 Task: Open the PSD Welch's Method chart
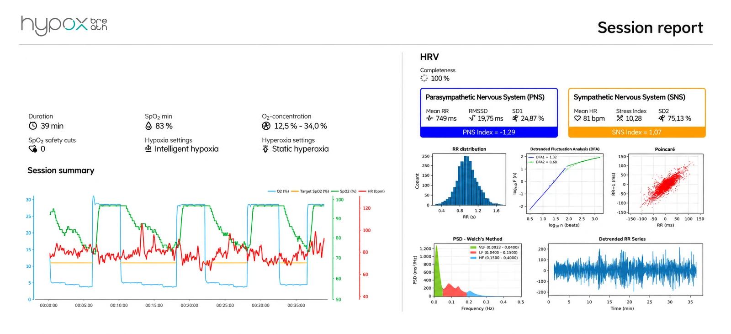(x=477, y=270)
